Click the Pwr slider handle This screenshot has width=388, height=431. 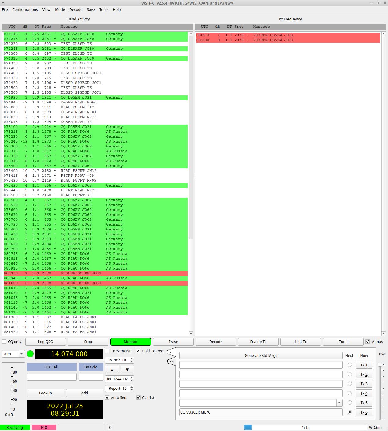(380, 364)
